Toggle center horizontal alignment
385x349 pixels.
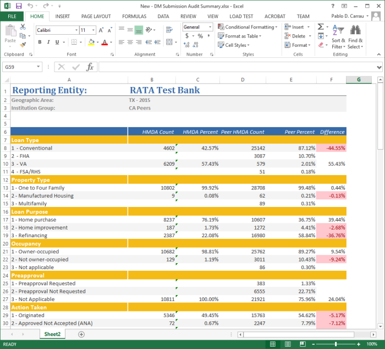click(x=130, y=42)
